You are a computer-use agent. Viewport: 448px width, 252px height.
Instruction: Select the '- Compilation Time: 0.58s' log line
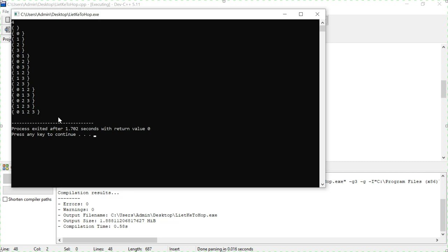click(x=92, y=226)
